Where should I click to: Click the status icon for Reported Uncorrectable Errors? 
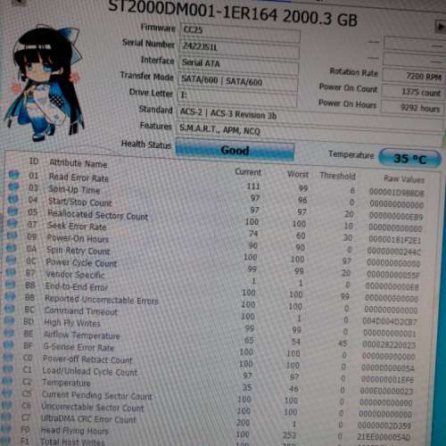tap(10, 296)
